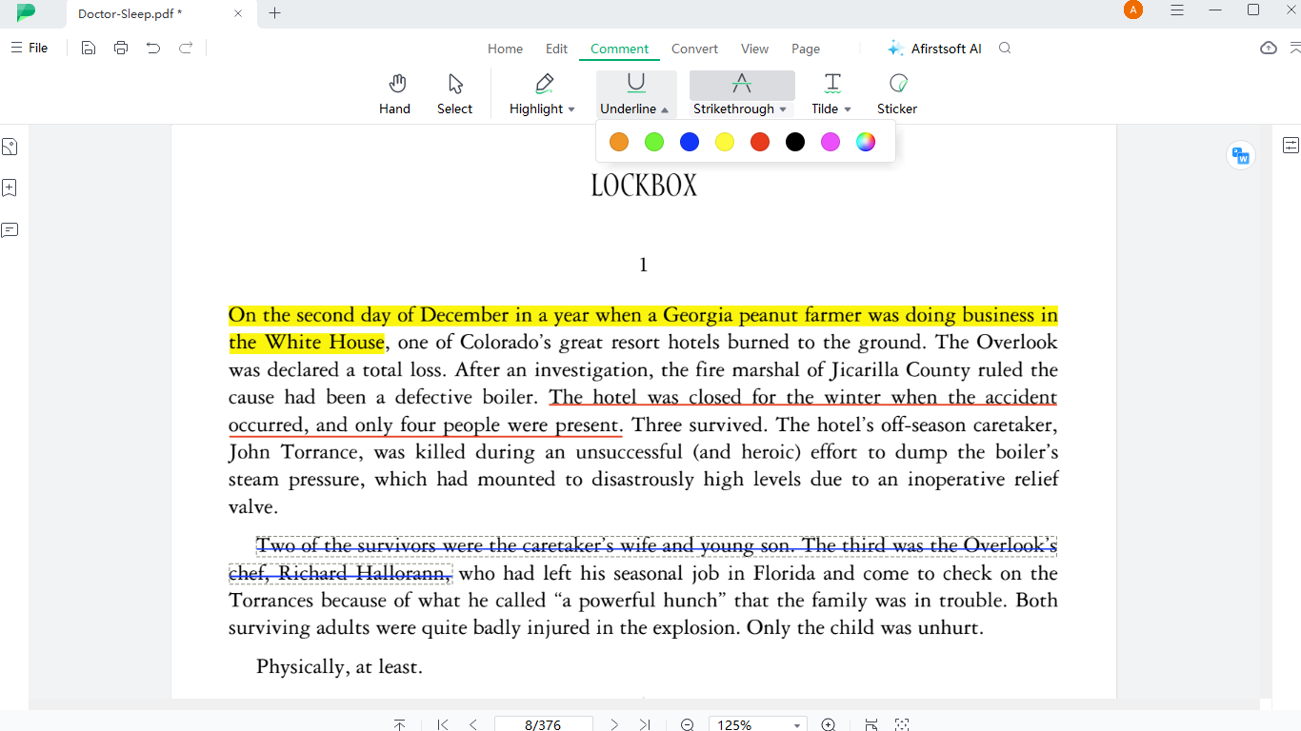Pick the green underline color

pyautogui.click(x=654, y=142)
